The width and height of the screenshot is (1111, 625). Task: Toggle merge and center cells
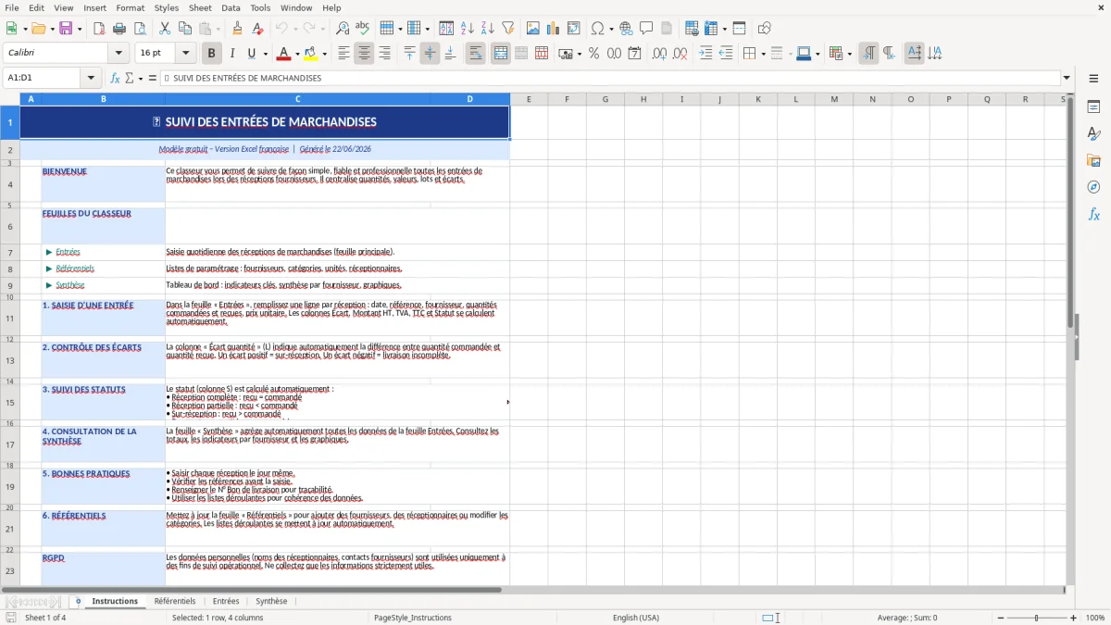(501, 54)
